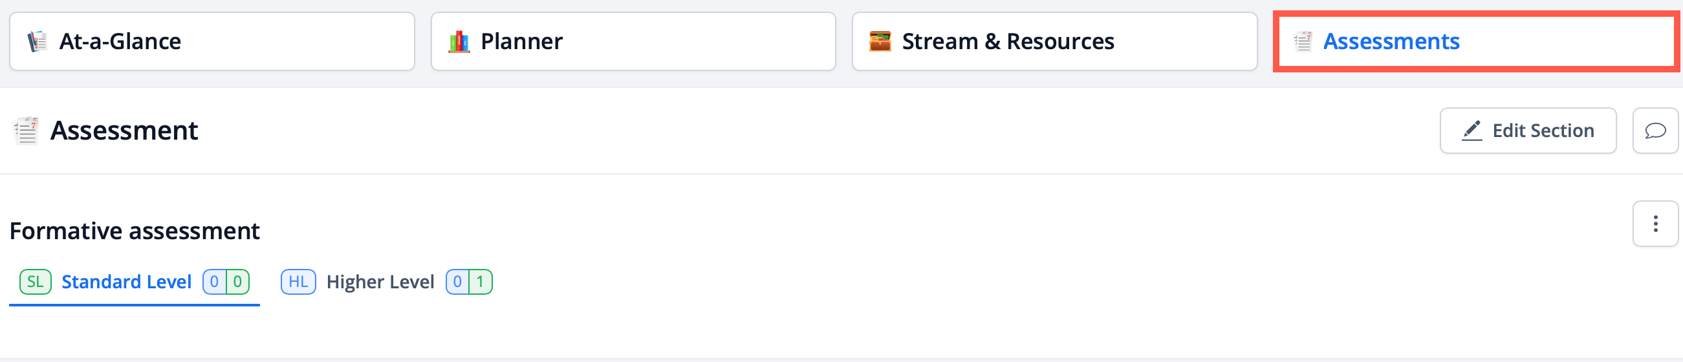Click the Formative assessment heading

[x=135, y=231]
